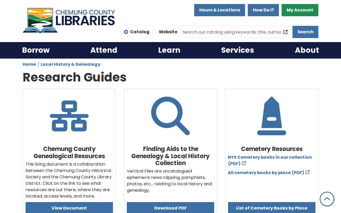Open the Attend menu

tap(104, 50)
